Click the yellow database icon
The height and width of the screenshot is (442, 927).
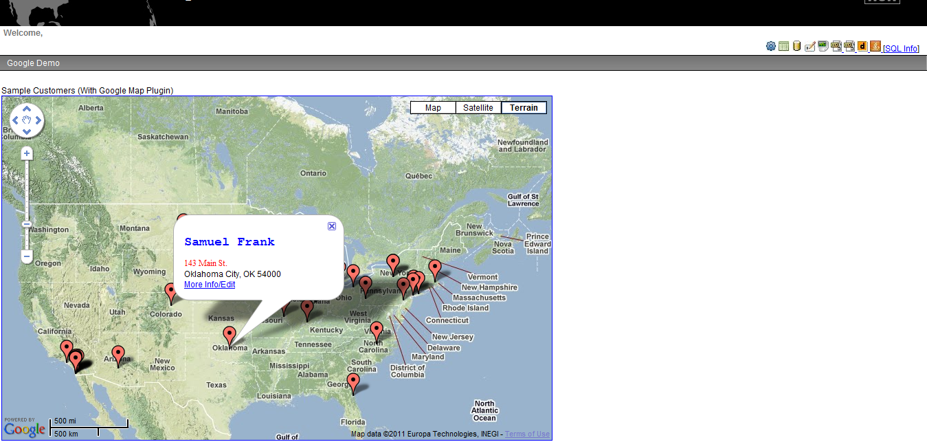click(x=796, y=45)
